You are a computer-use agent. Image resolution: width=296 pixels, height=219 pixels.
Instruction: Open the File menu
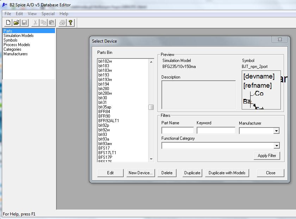[x=8, y=14]
